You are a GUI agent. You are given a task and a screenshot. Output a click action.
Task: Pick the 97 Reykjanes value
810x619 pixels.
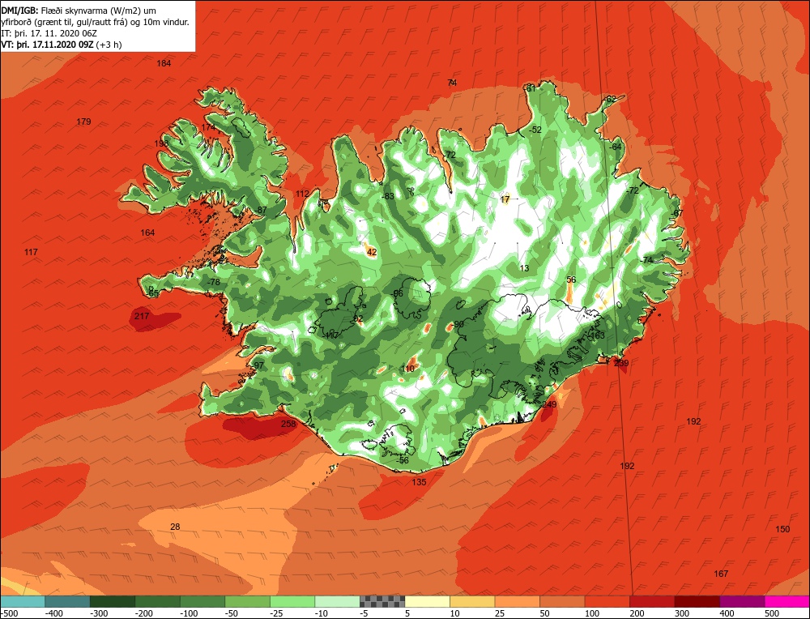point(259,365)
